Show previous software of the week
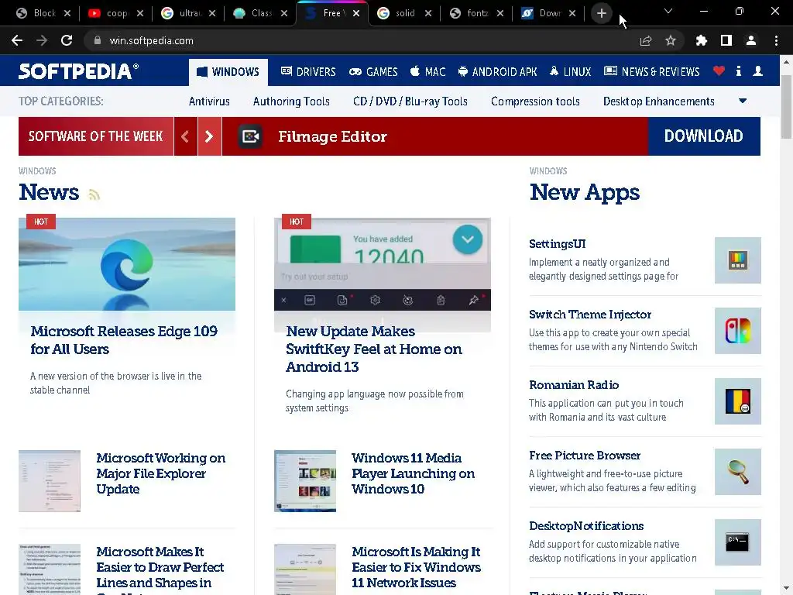Screen dimensions: 793x595 185,136
